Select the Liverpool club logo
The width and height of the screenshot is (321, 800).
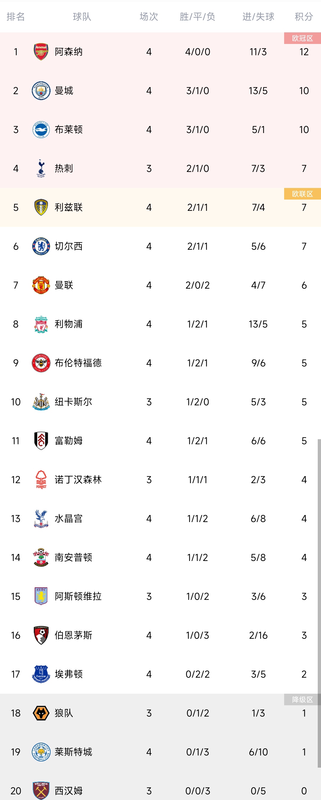[x=41, y=324]
